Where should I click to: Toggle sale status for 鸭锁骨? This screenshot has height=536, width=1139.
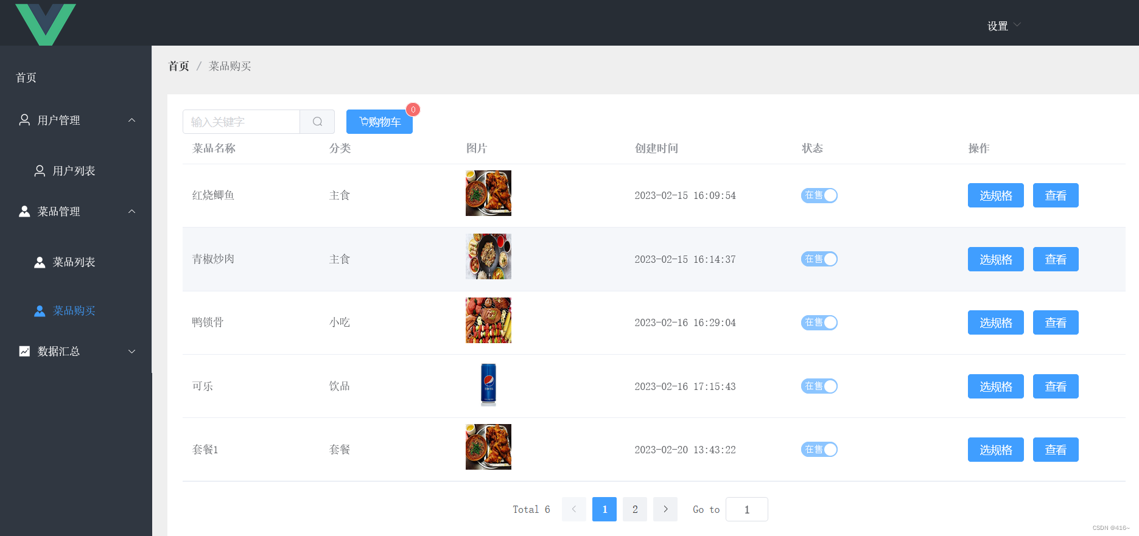819,322
